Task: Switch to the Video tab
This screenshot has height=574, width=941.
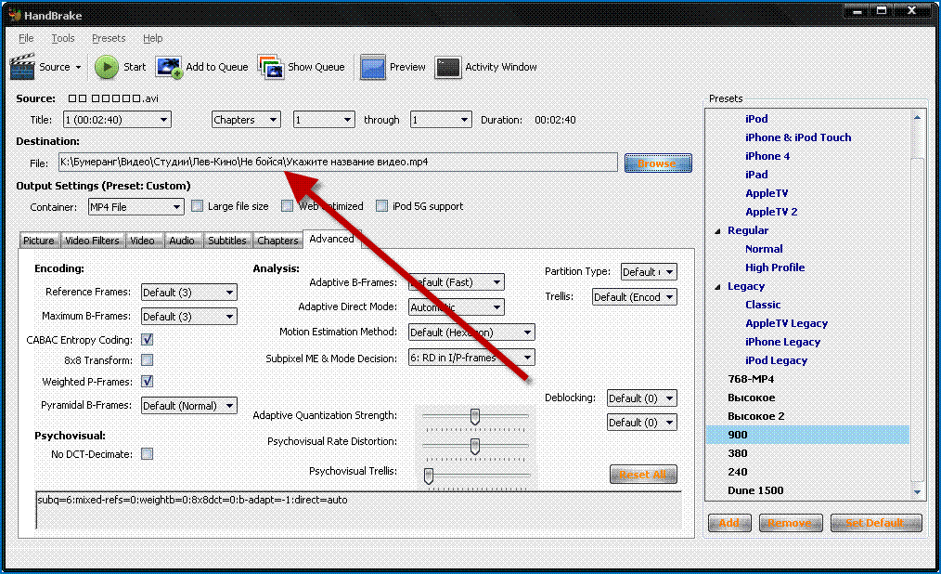Action: click(x=142, y=241)
